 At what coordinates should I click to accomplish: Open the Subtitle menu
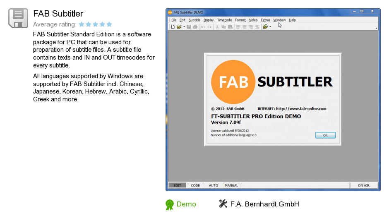194,20
